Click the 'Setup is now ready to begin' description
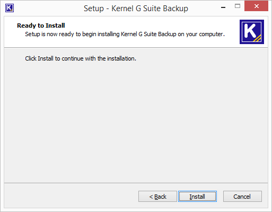 (x=125, y=34)
